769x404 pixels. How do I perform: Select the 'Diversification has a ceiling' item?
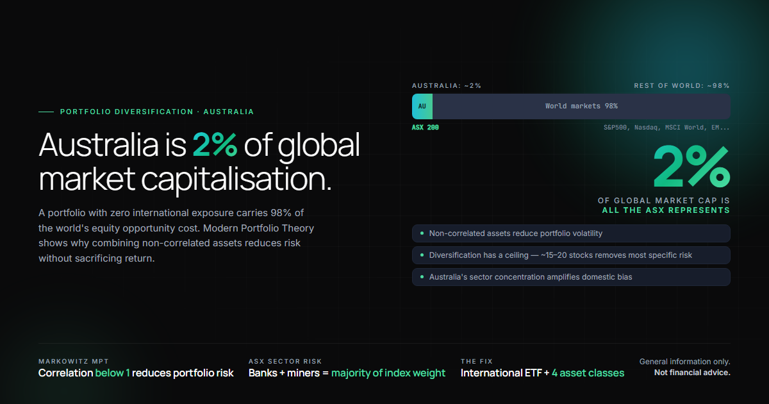coord(571,255)
